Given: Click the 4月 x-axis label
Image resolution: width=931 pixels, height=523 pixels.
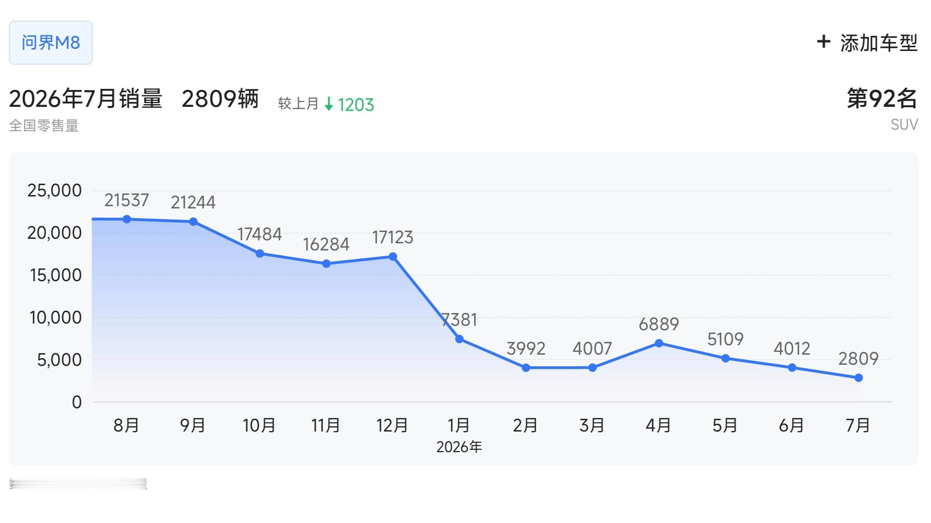Looking at the screenshot, I should click(x=659, y=426).
